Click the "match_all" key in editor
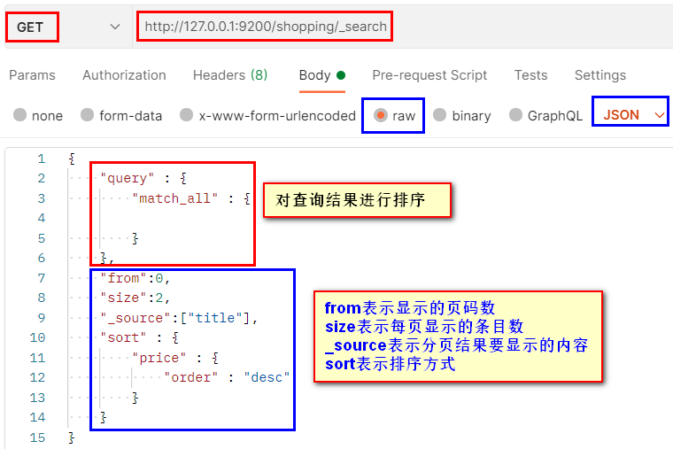Viewport: 673px width, 449px height. point(174,198)
